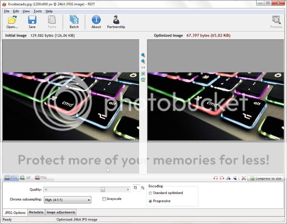The image size is (287, 224).
Task: Switch to the JPEG Options tab
Action: [15, 213]
